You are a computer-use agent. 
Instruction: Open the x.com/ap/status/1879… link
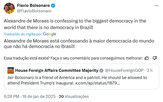(x=97, y=83)
